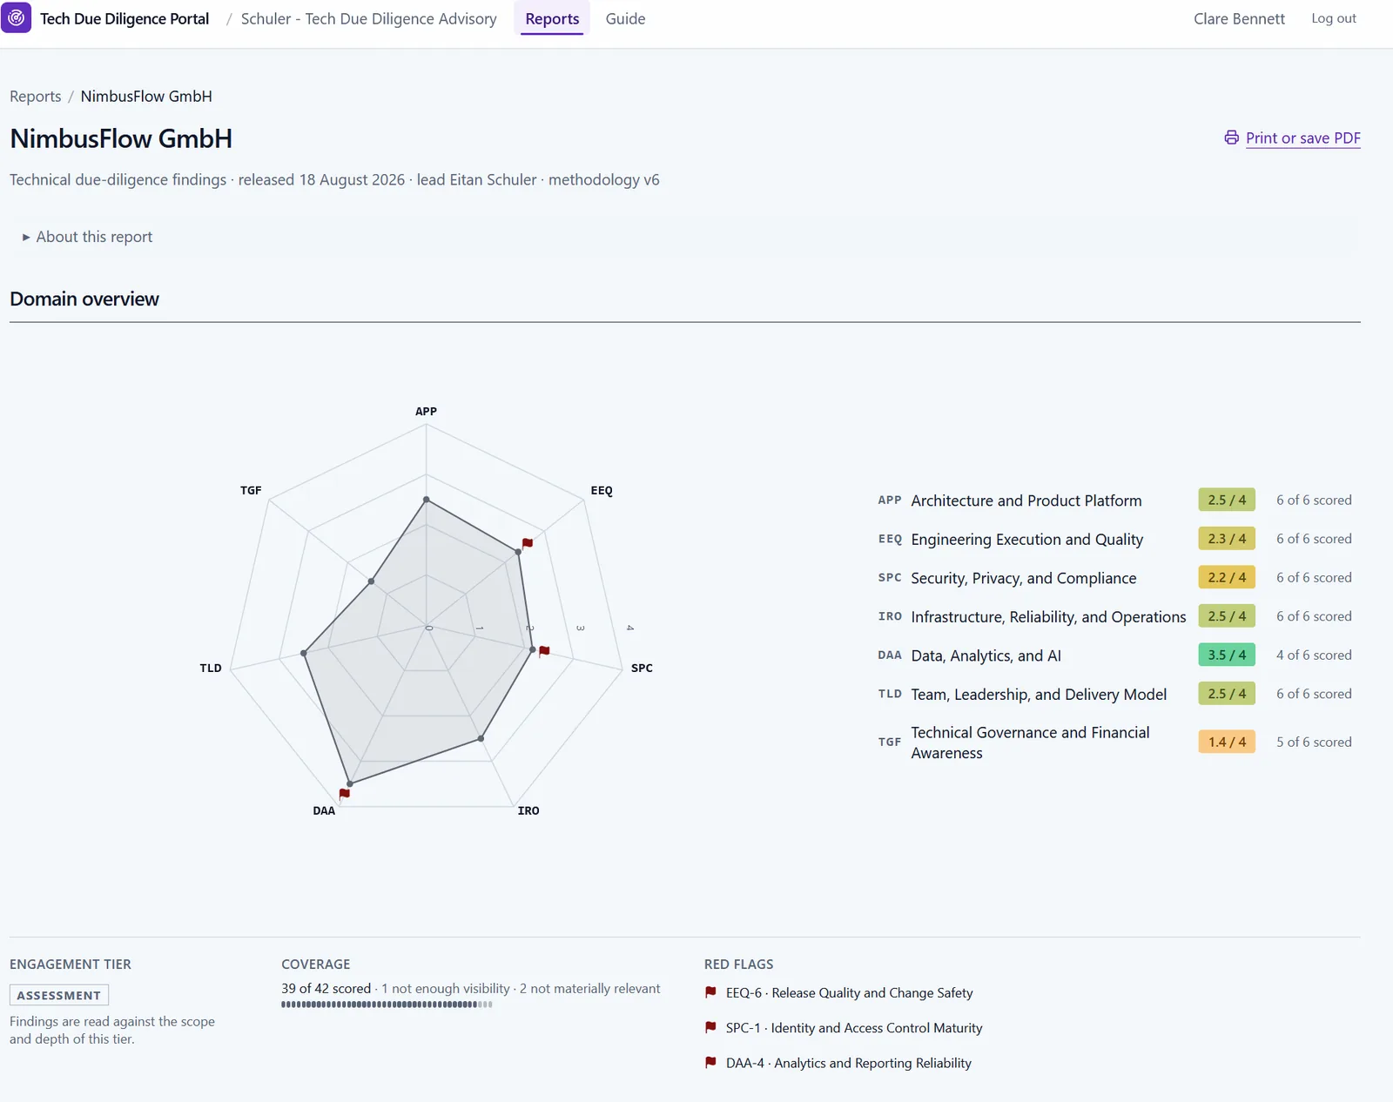
Task: Click EEQ-6 Release Quality and Change Safety
Action: pyautogui.click(x=849, y=992)
